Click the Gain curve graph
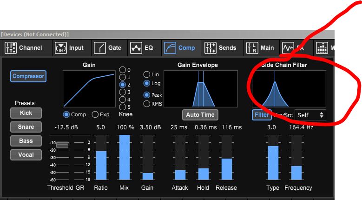Image resolution: width=362 pixels, height=200 pixels. [x=89, y=89]
